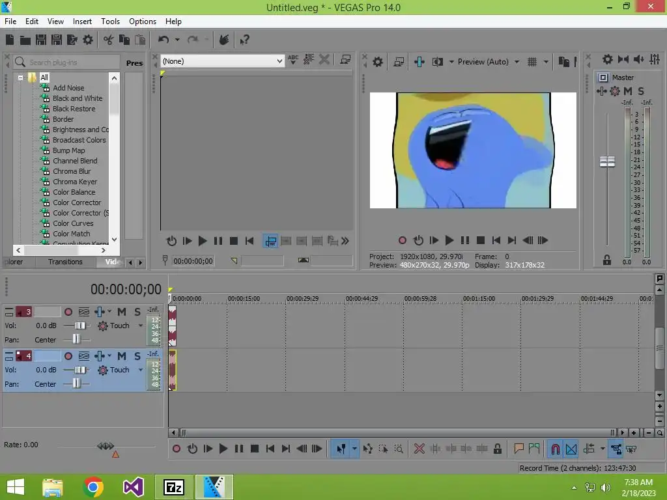Open Preview (Auto) quality dropdown
Viewport: 667px width, 500px height.
click(517, 62)
